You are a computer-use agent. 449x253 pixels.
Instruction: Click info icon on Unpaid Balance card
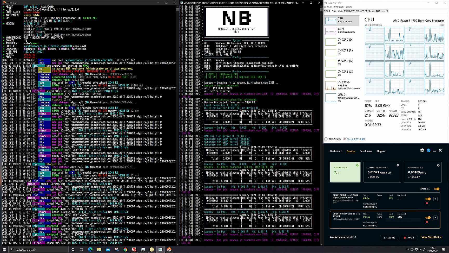tap(438, 165)
